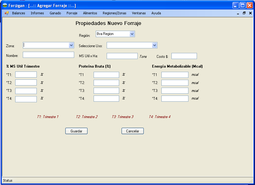Close the inner Agregar Forraje child window

point(250,13)
